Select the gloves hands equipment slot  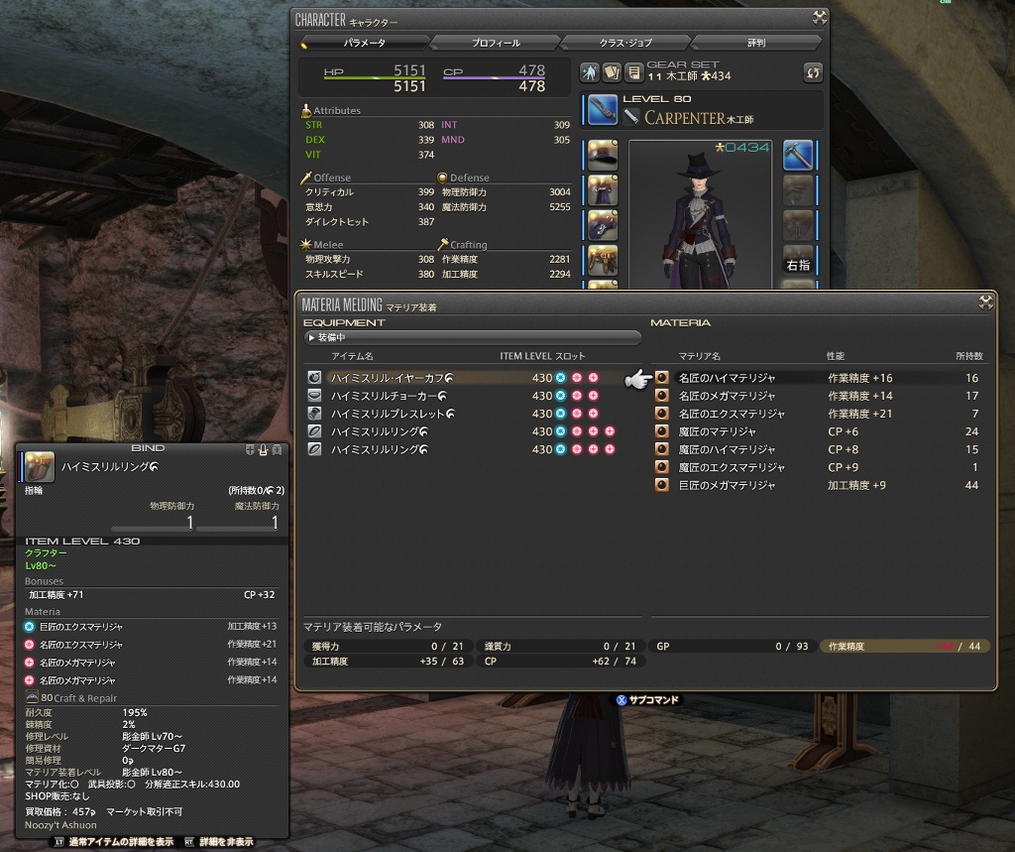(602, 225)
